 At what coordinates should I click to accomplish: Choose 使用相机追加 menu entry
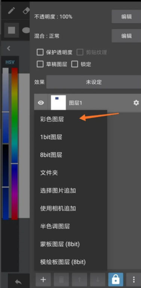tap(71, 208)
